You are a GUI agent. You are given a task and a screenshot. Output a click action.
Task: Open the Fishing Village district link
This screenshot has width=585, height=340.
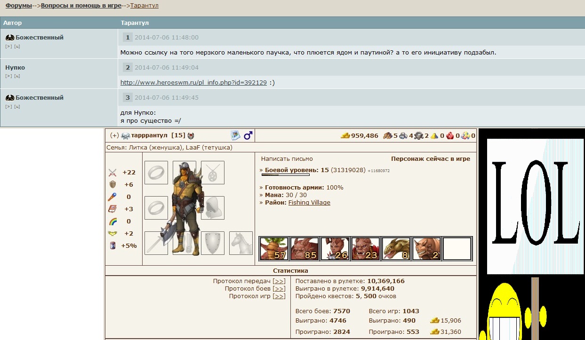tap(309, 203)
